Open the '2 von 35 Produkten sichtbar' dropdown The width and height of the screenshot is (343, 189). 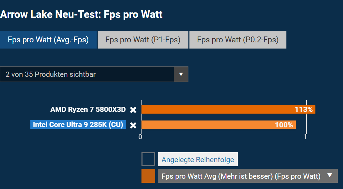coord(94,74)
